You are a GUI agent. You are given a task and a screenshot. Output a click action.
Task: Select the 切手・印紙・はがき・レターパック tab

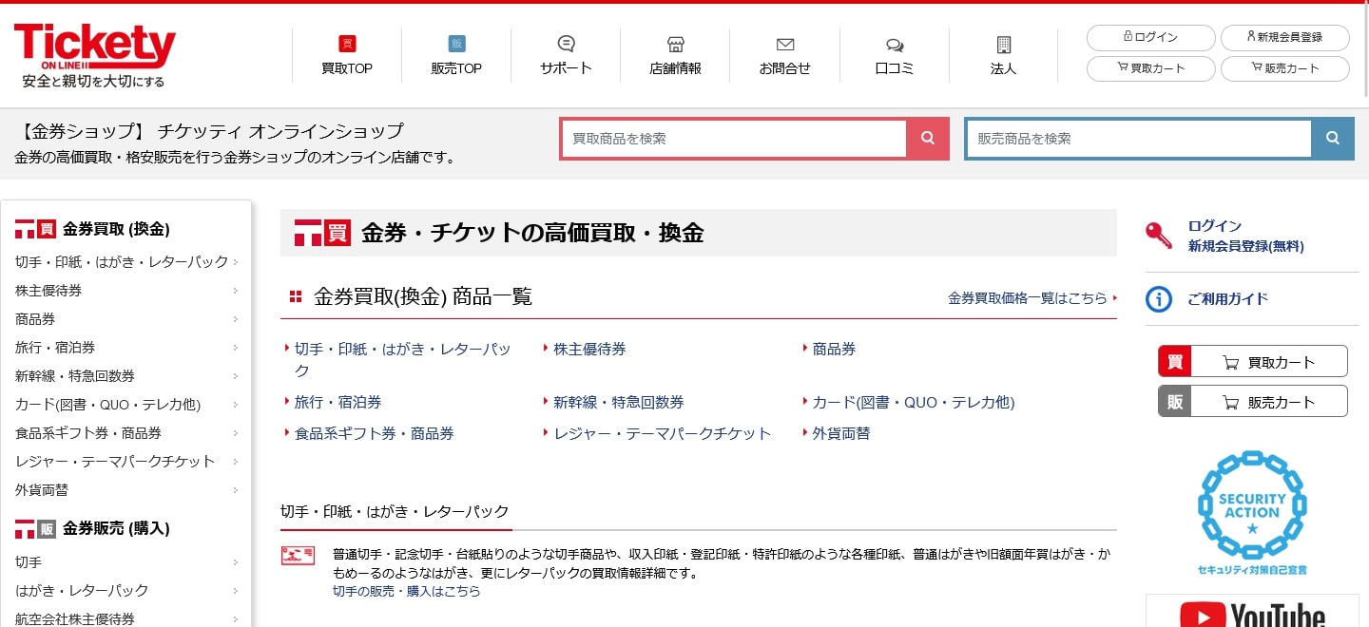pyautogui.click(x=395, y=511)
